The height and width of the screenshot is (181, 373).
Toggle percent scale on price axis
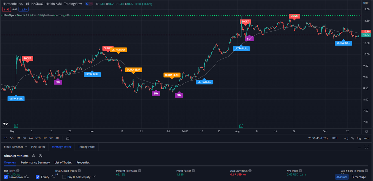tap(352, 138)
